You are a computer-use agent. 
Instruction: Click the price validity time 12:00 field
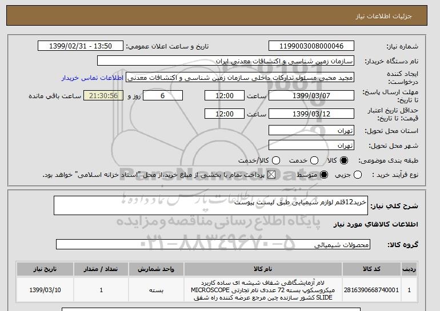tap(225, 114)
